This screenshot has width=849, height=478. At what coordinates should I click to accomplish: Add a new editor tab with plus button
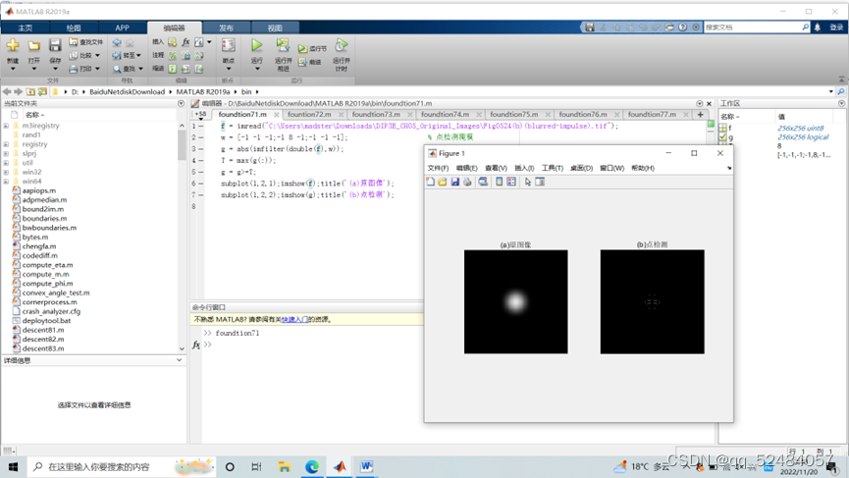[700, 115]
